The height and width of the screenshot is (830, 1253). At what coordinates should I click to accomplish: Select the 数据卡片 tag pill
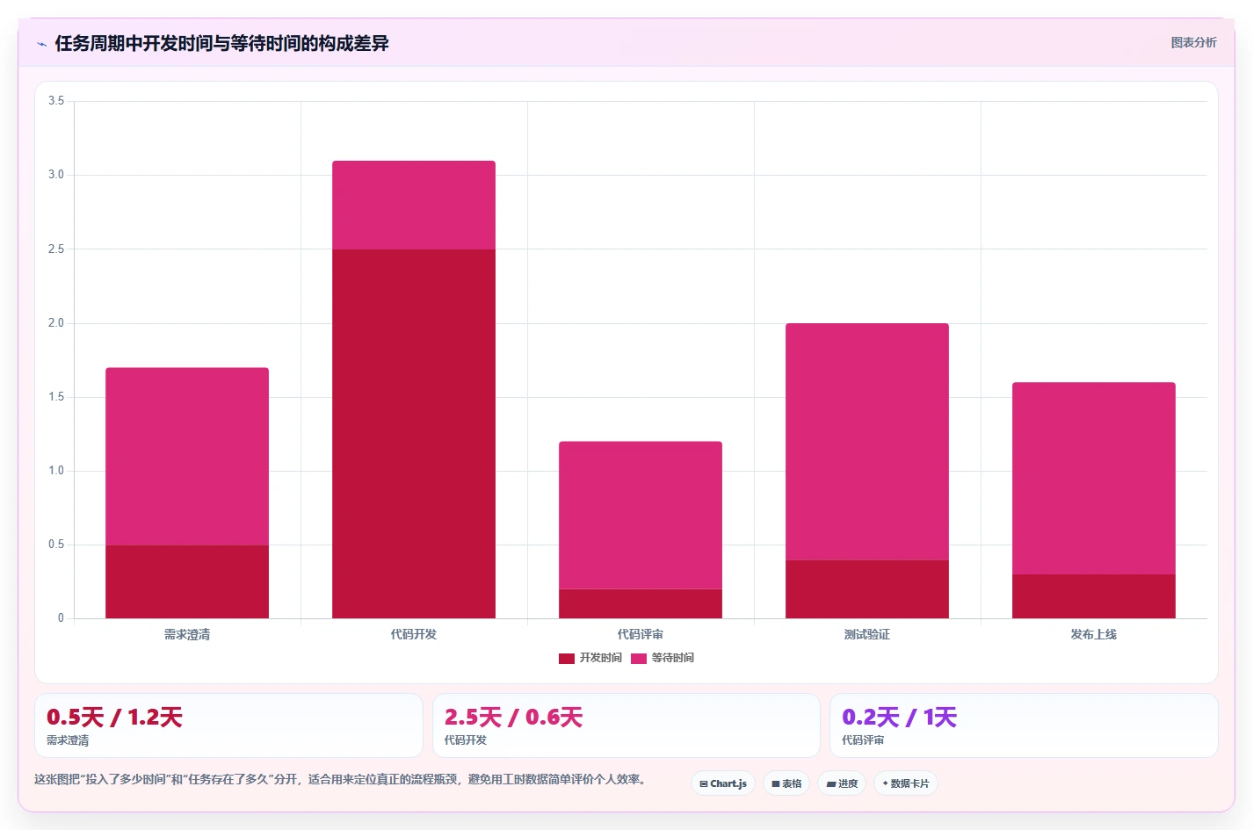pos(906,783)
